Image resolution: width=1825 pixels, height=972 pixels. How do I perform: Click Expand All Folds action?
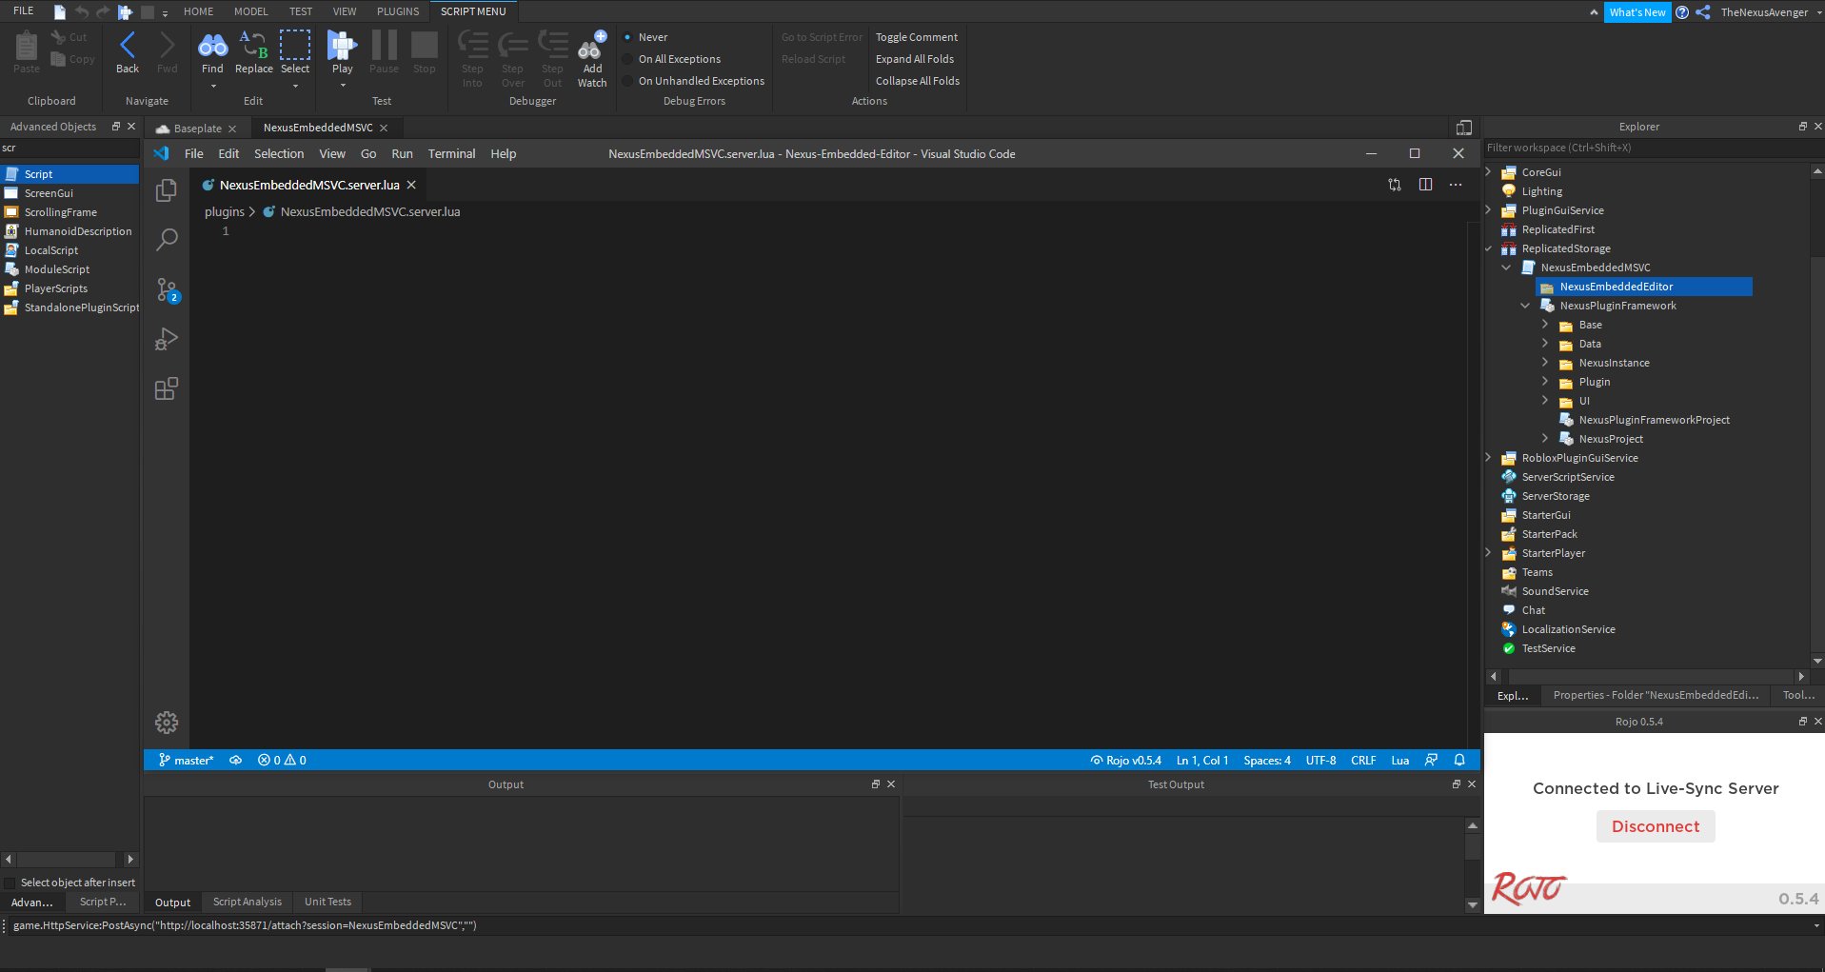coord(915,59)
